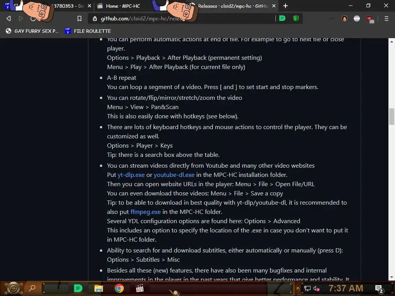Switch to Home · MPC-HC tab
This screenshot has width=395, height=296.
(123, 6)
